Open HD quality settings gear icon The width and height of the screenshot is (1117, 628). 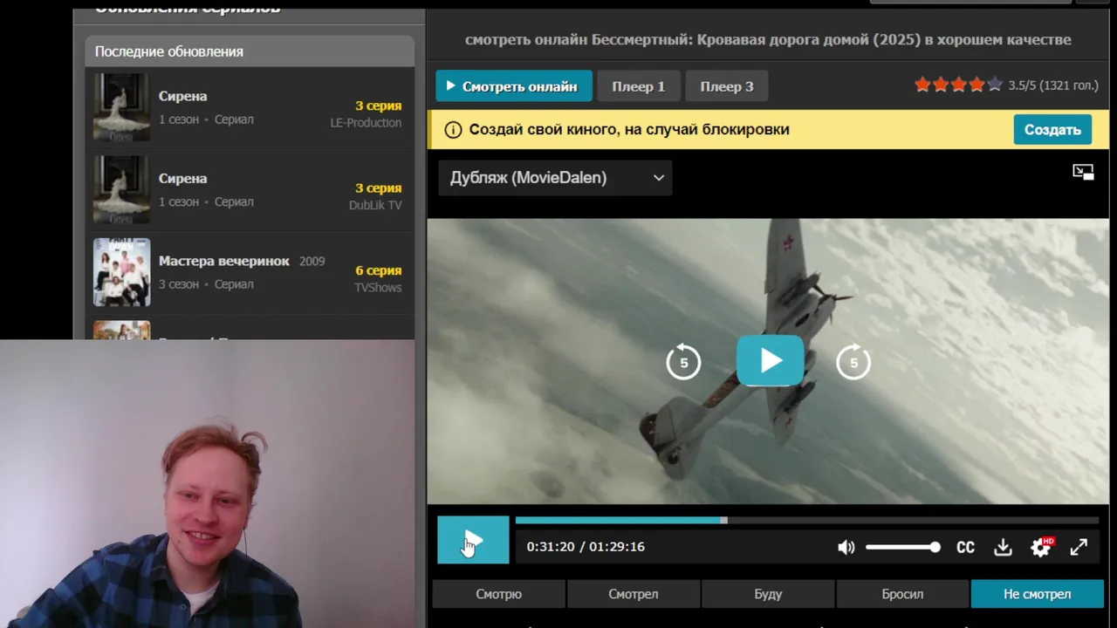[x=1041, y=547]
